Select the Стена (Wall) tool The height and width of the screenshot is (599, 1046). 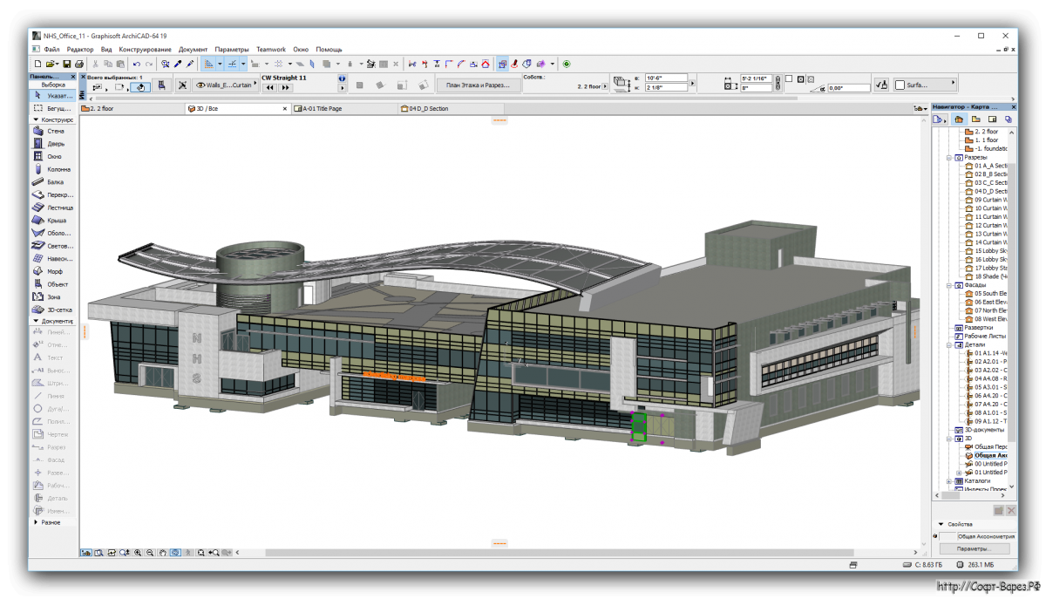(54, 131)
